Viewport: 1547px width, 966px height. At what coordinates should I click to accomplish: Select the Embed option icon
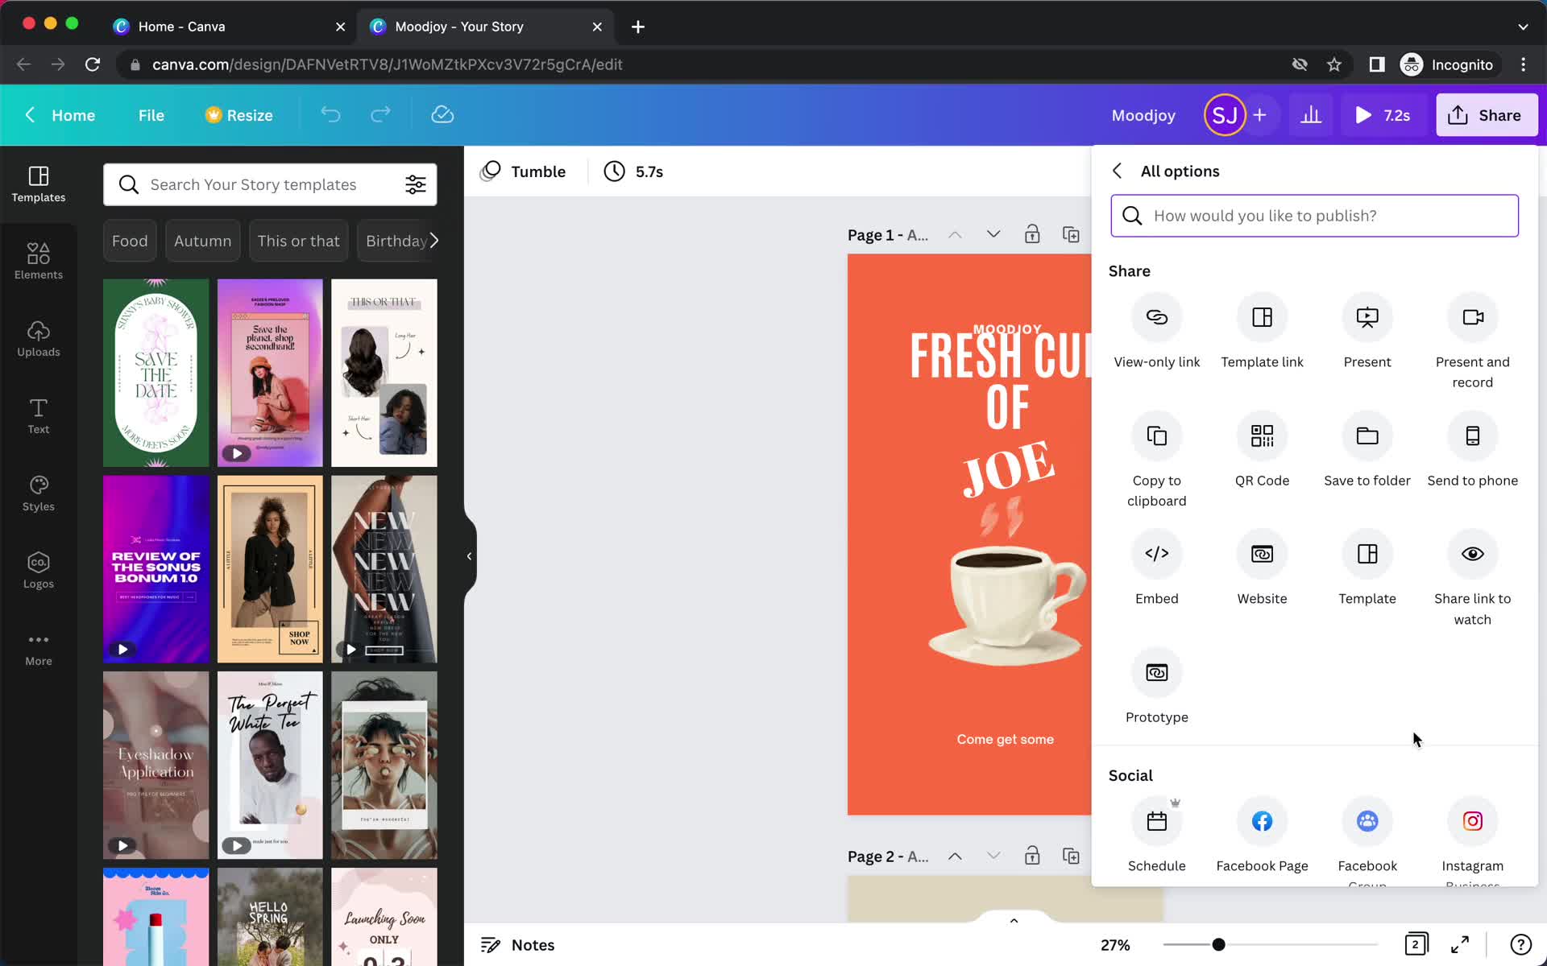click(x=1155, y=553)
